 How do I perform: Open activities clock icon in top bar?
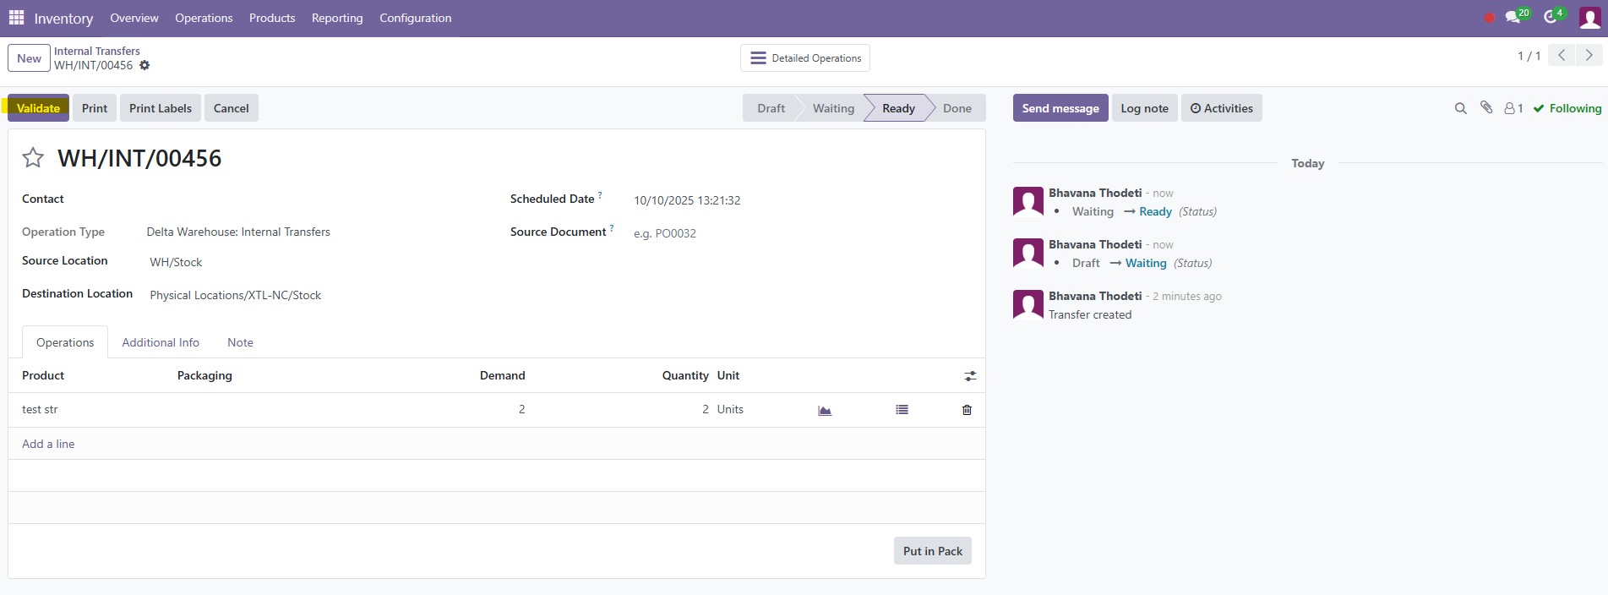point(1551,17)
